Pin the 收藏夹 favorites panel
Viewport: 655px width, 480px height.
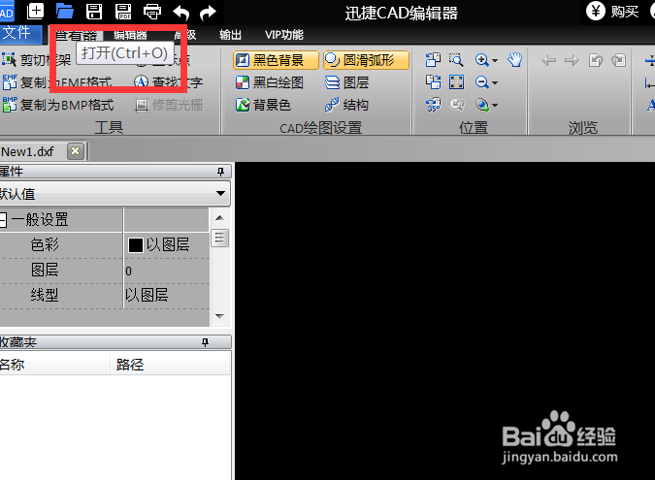pos(205,342)
